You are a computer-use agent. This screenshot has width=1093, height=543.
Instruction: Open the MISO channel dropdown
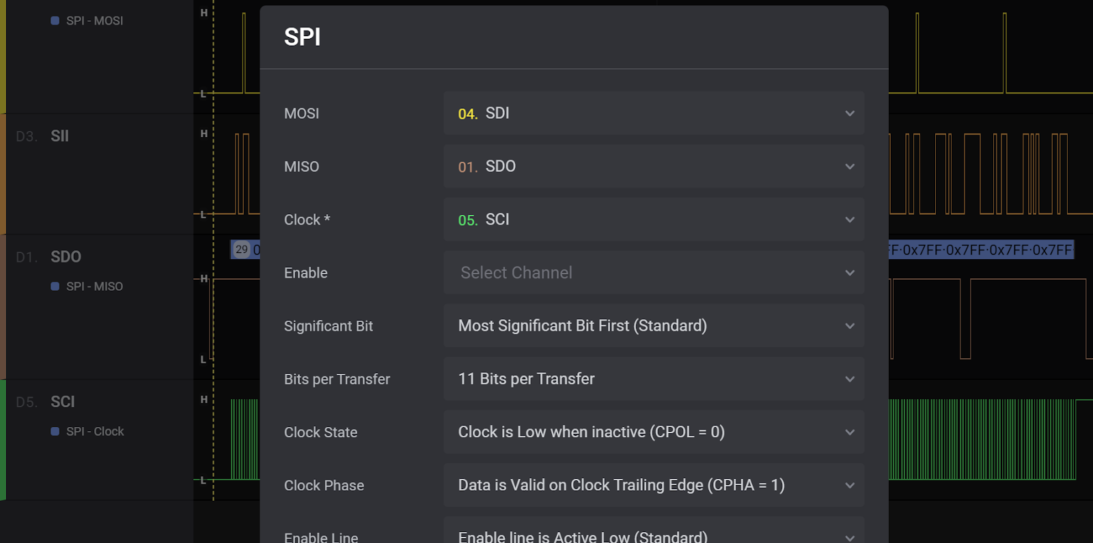click(x=653, y=166)
